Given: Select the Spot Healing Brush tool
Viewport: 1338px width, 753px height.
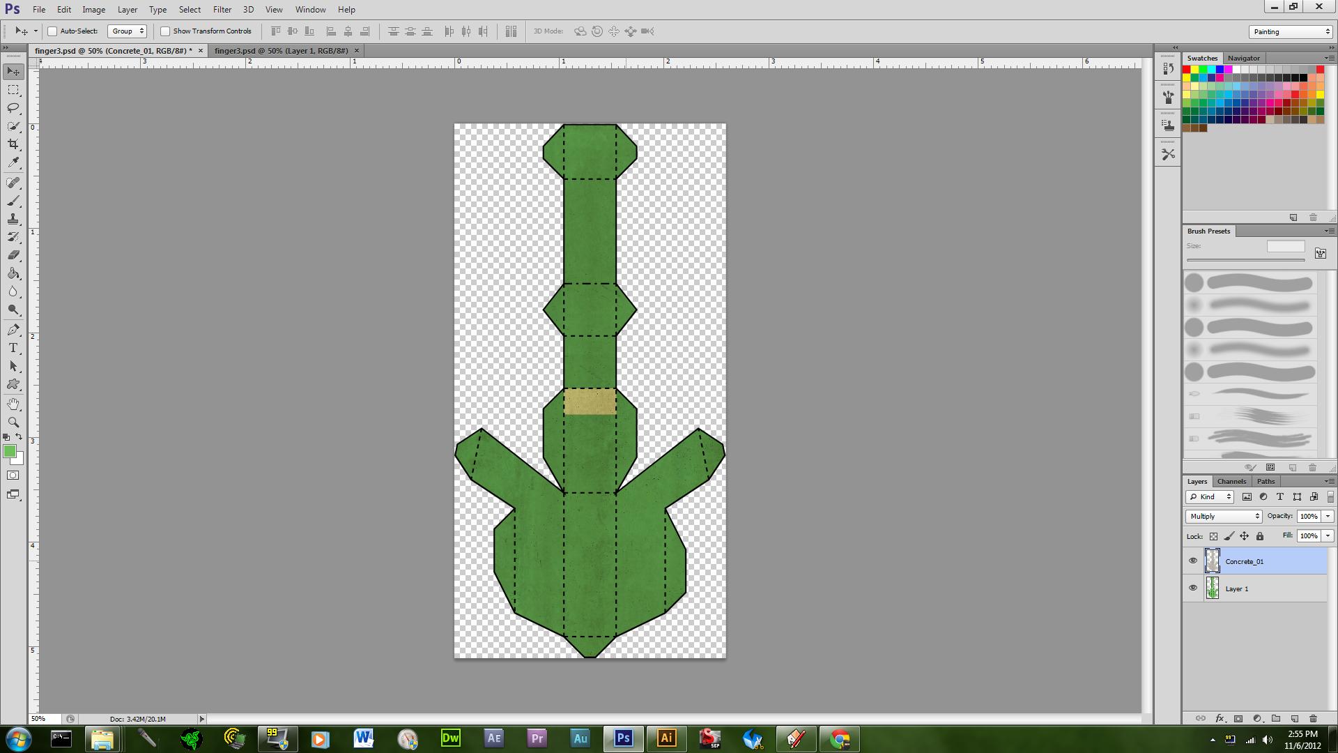Looking at the screenshot, I should [13, 183].
